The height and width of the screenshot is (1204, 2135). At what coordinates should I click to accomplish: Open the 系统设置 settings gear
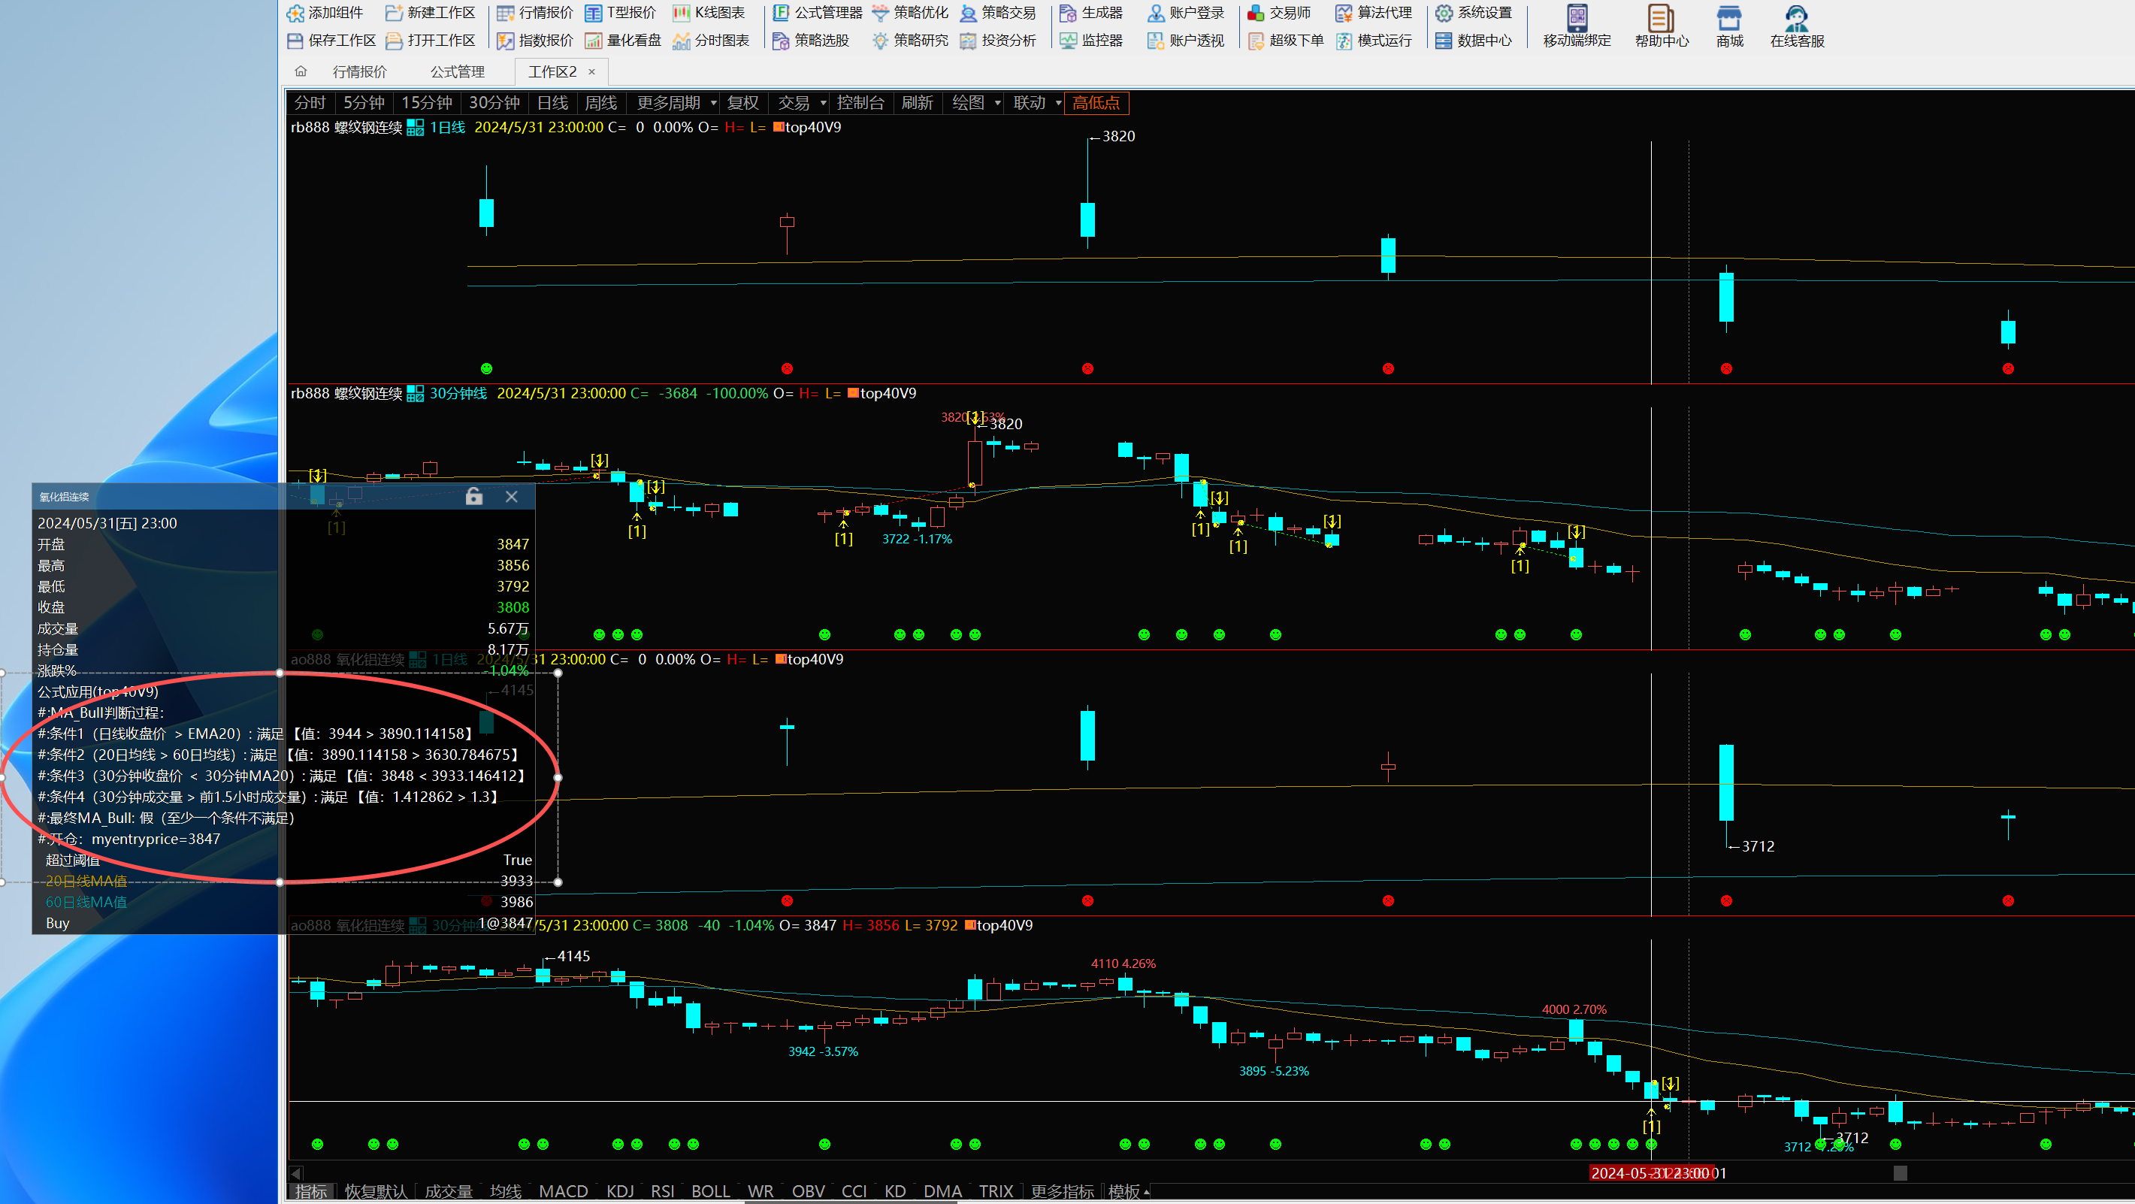pos(1444,13)
